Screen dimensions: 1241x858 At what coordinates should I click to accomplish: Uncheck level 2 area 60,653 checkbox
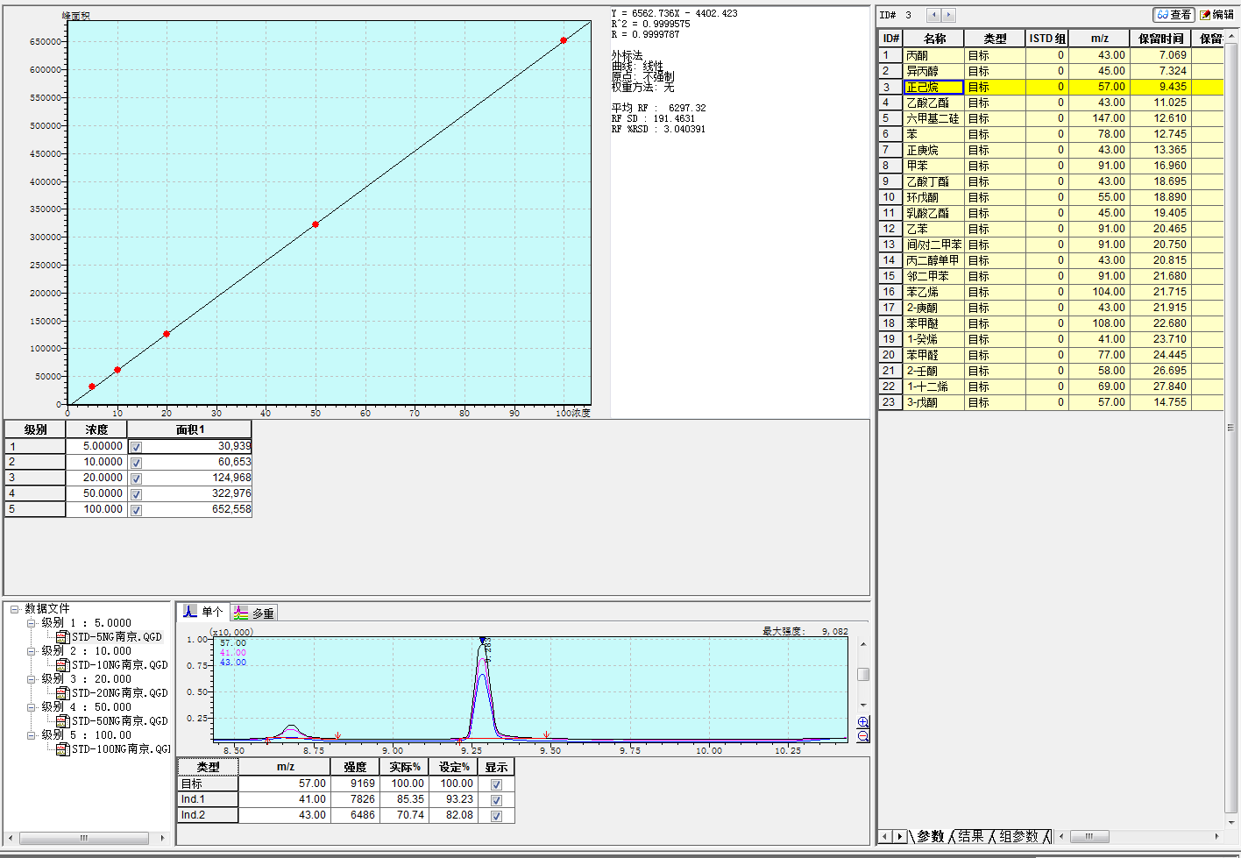[x=136, y=463]
